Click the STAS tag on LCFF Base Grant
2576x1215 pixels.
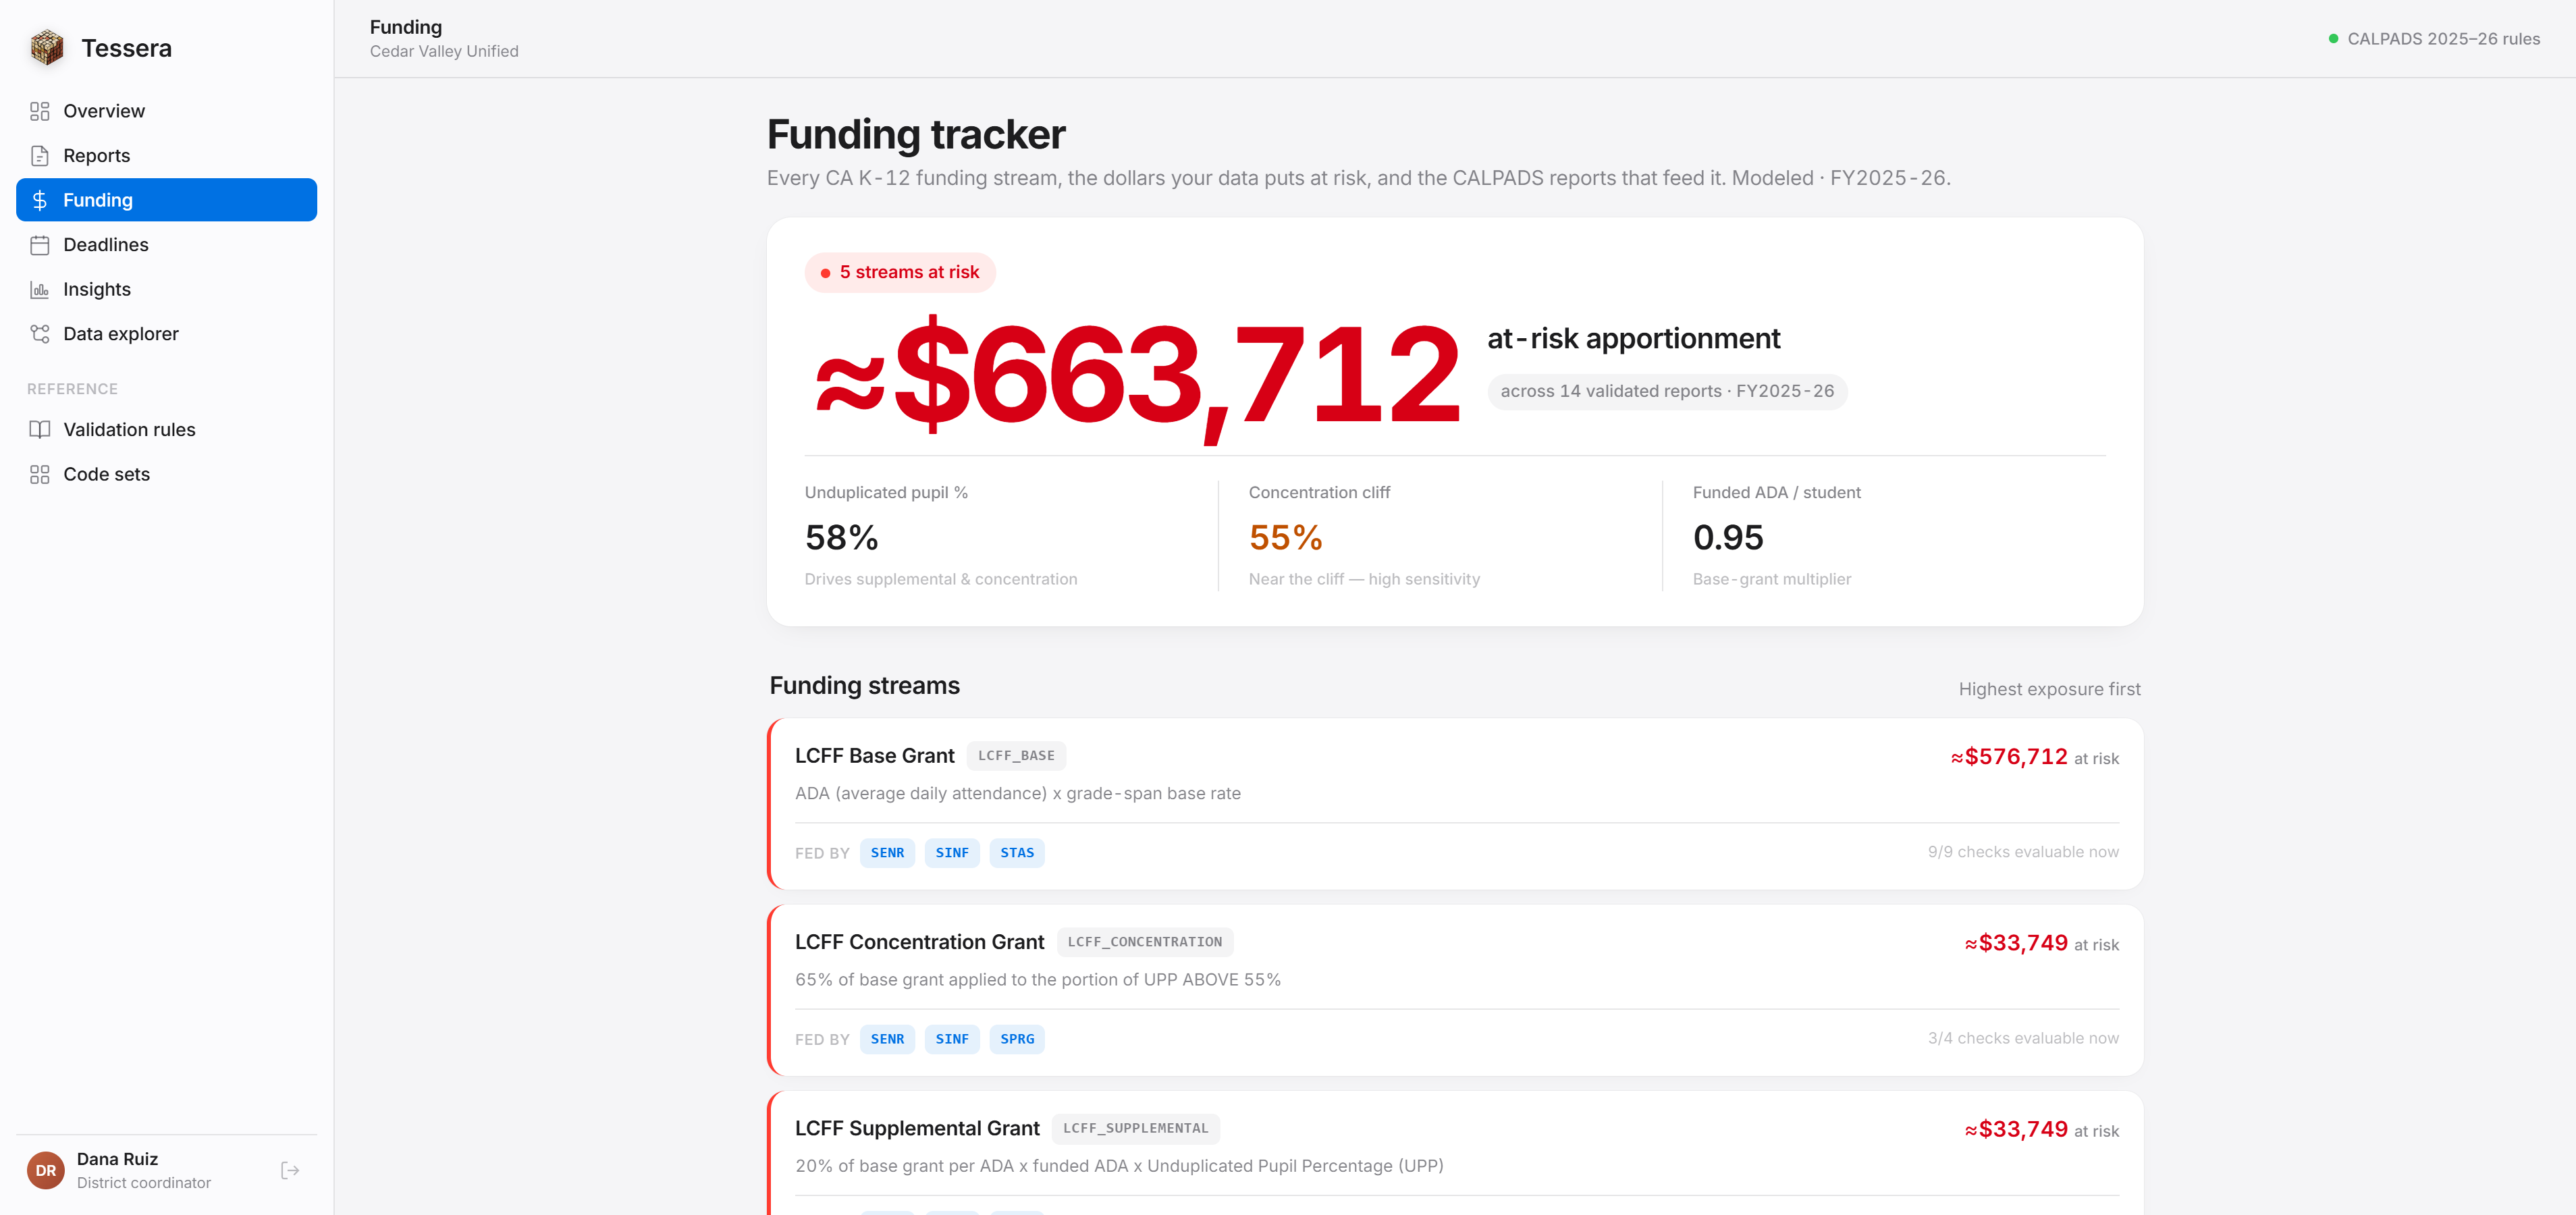point(1017,853)
